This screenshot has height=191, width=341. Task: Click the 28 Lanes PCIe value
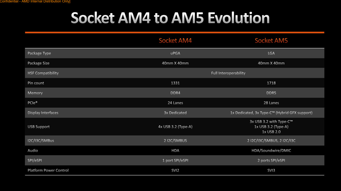[271, 103]
